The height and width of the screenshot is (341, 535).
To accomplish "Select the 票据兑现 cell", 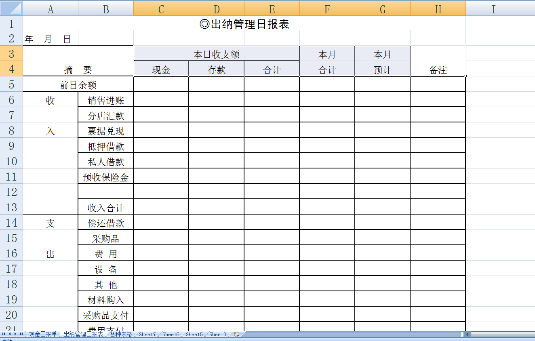I will point(106,131).
